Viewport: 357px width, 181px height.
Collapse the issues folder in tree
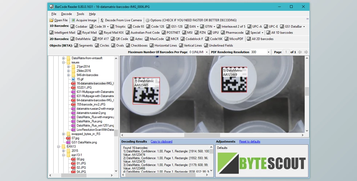pyautogui.click(x=64, y=62)
